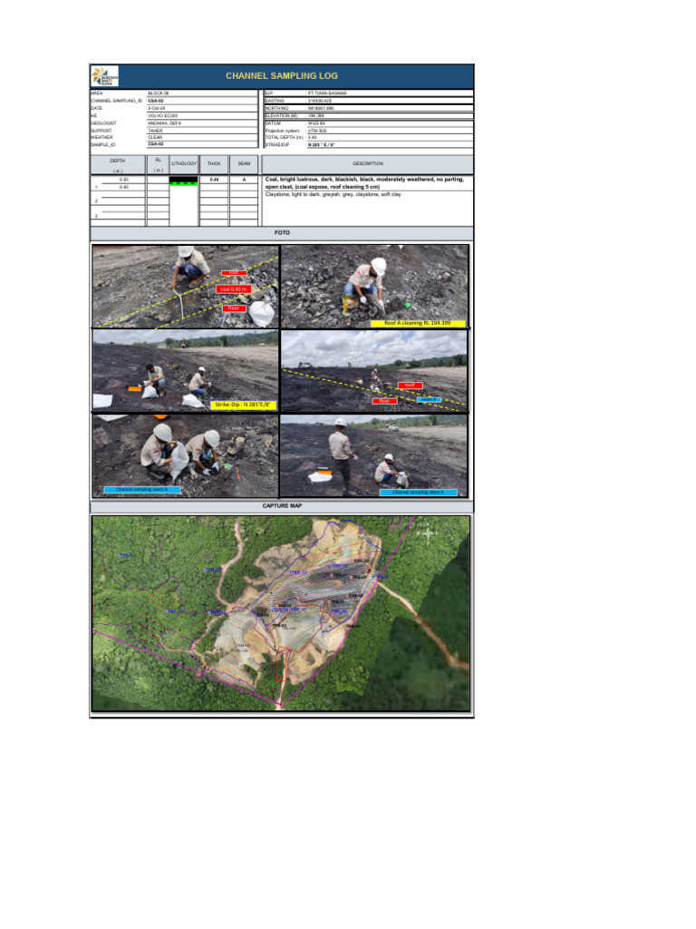696x929 pixels.
Task: Click the STRIKE/DIP label
Action: point(277,144)
